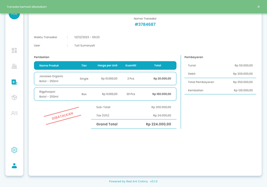
Task: Select the transaction list icon in sidebar
Action: [x=14, y=82]
